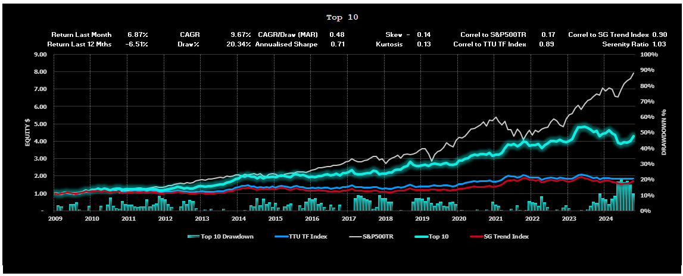Click the Return Last Month label
The height and width of the screenshot is (276, 683).
(x=81, y=35)
